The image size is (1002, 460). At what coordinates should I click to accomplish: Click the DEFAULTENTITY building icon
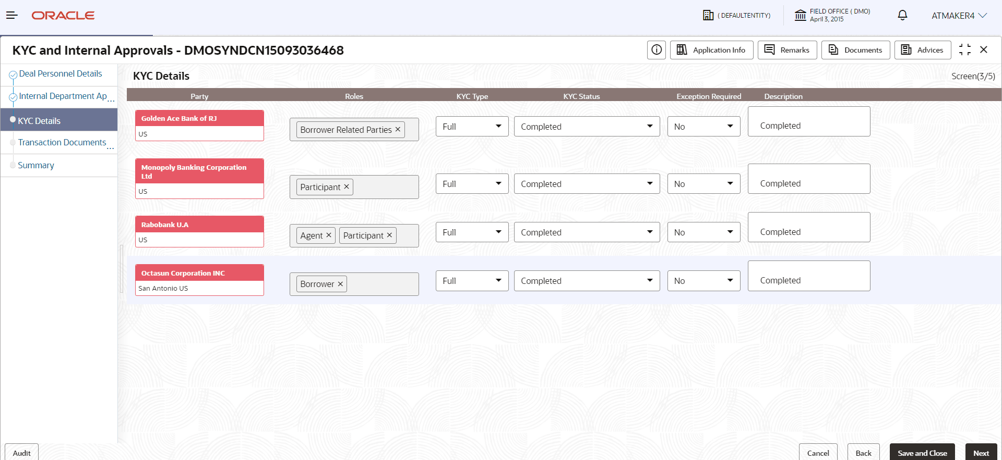pyautogui.click(x=708, y=15)
